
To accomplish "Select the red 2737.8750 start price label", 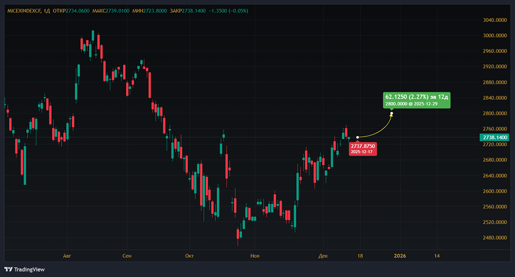I will (363, 149).
